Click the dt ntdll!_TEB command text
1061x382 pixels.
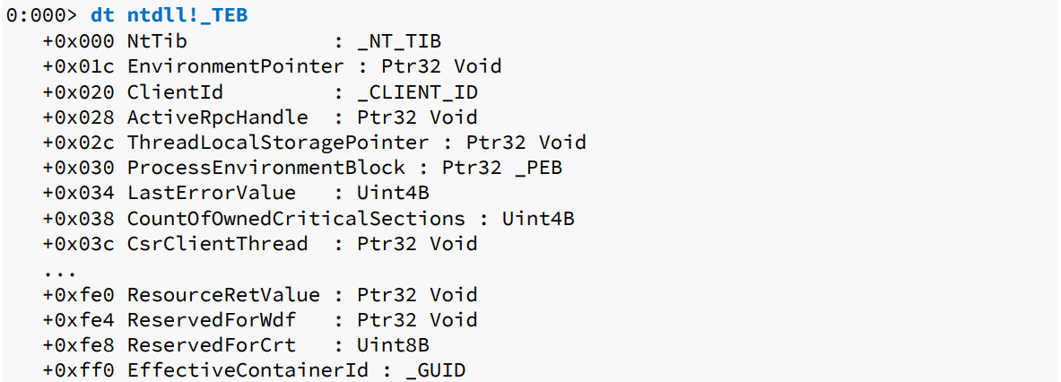click(170, 16)
